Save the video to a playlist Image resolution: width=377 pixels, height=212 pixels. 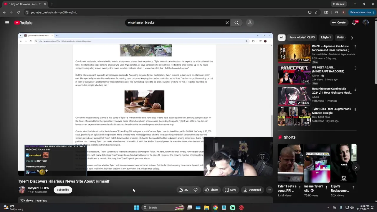[230, 190]
